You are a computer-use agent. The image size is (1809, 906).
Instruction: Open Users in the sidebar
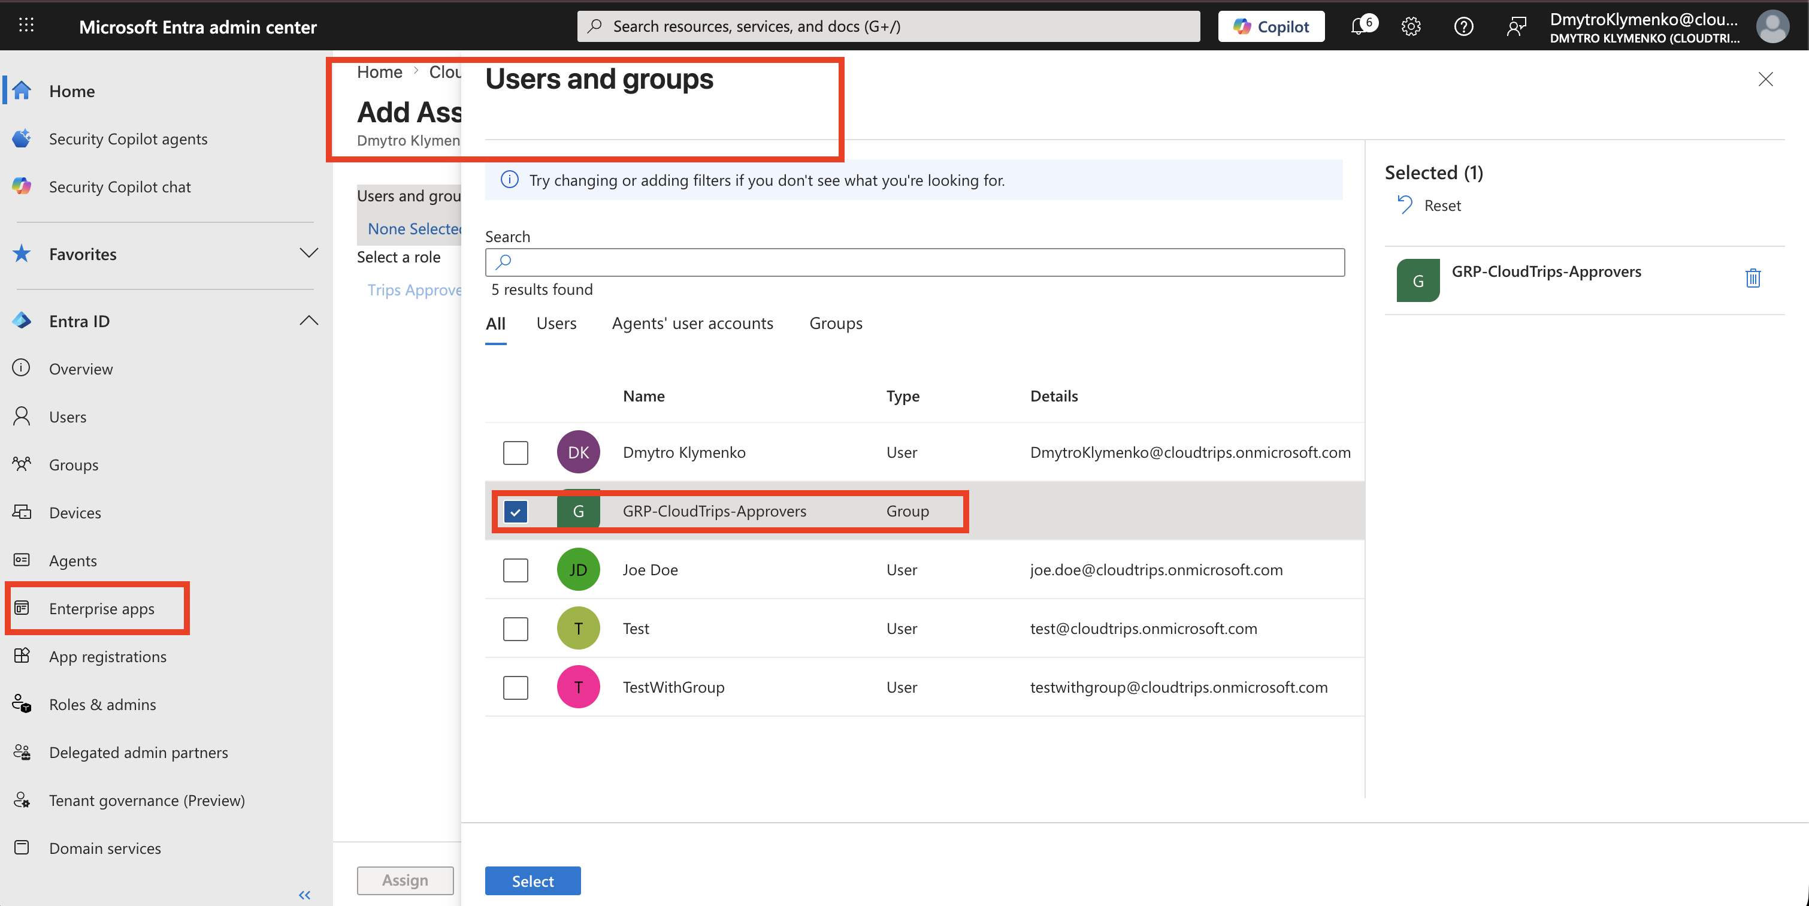tap(68, 416)
